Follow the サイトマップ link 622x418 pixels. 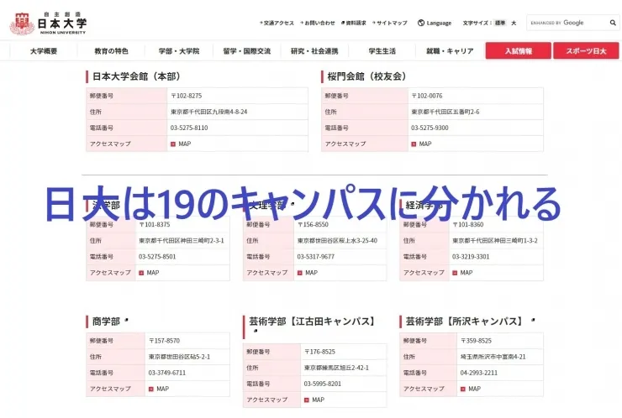[390, 23]
